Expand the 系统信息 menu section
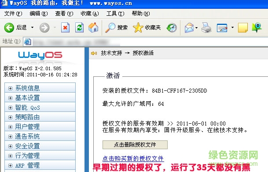 (10, 88)
